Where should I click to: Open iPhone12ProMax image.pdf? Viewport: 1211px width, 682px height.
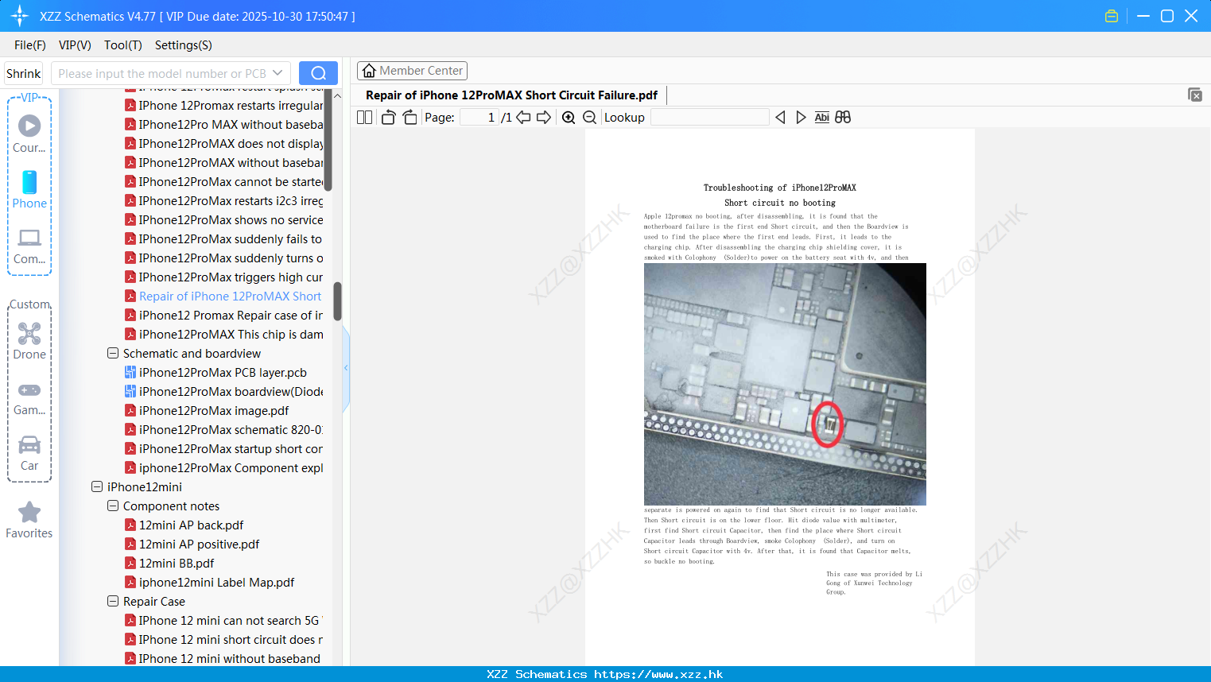click(x=214, y=410)
